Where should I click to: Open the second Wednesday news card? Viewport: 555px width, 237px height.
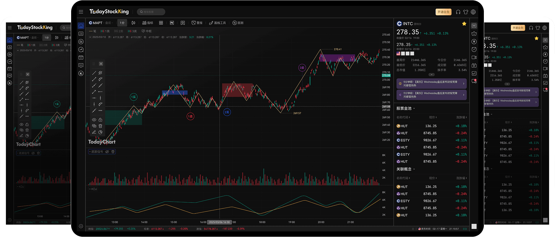(432, 95)
